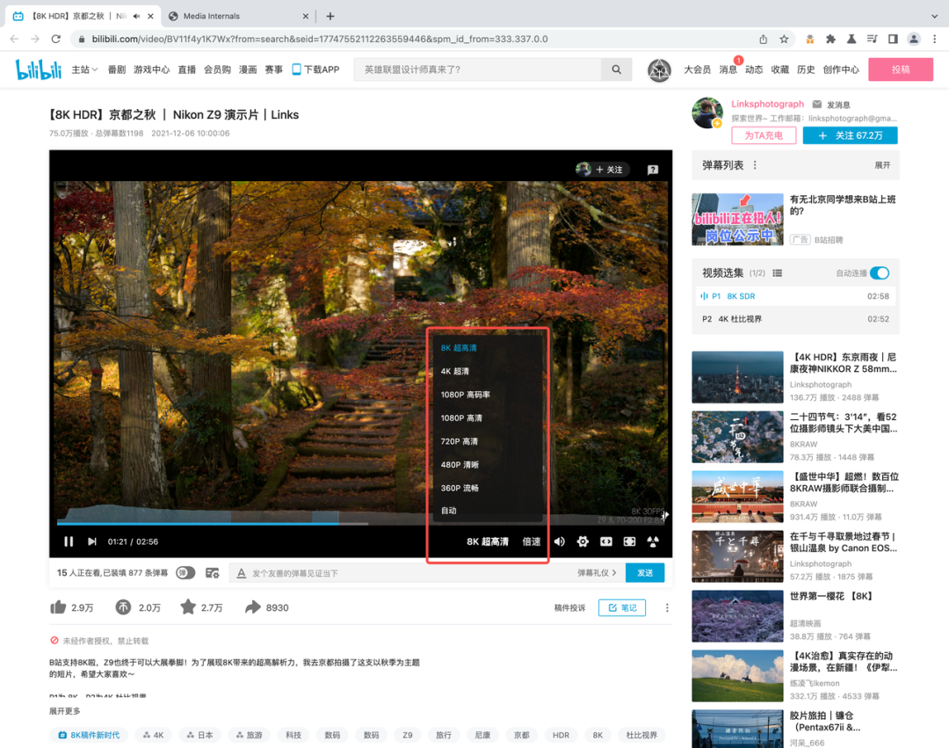
Task: Select 8K 超高清 quality option
Action: click(458, 348)
